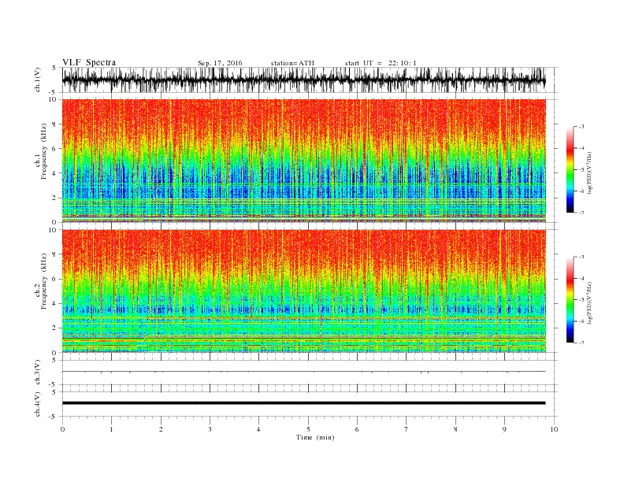Click the ch.1 voltage waveform trace
The image size is (624, 482).
pos(303,80)
